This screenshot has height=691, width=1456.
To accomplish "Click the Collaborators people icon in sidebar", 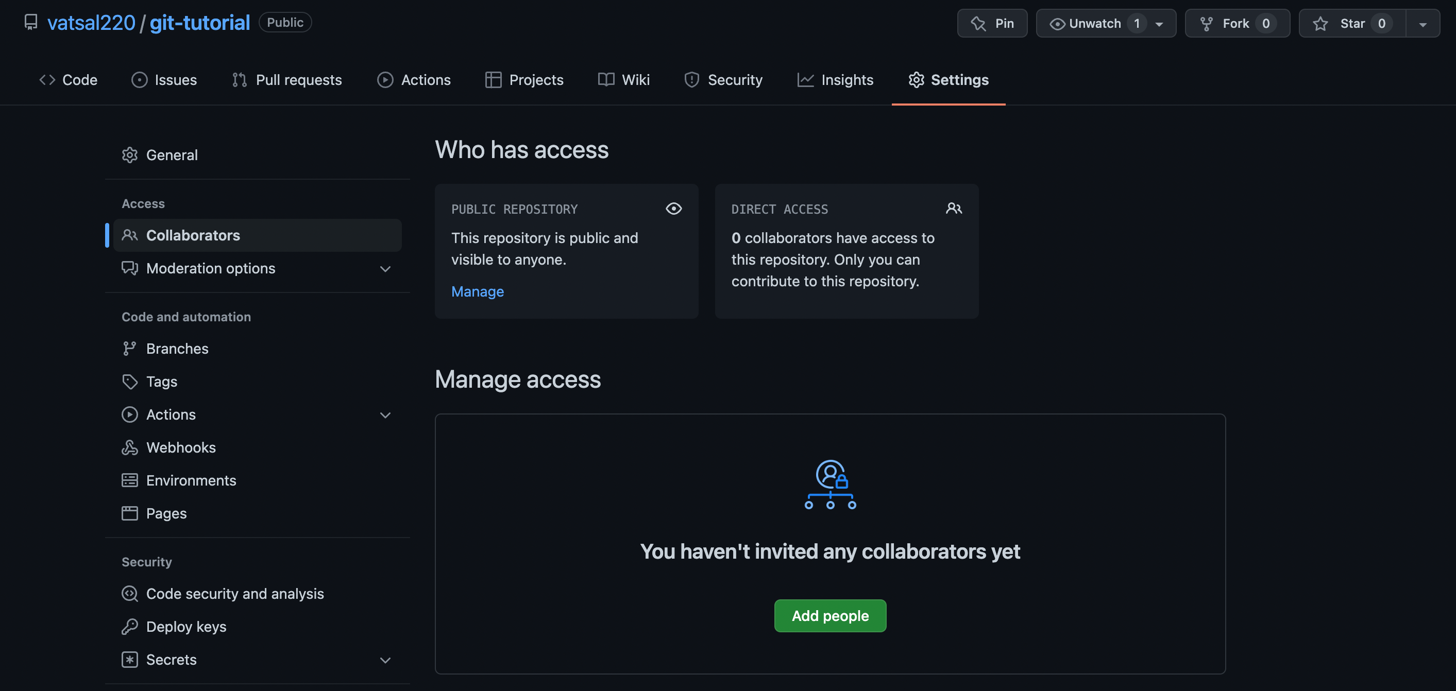I will click(130, 235).
